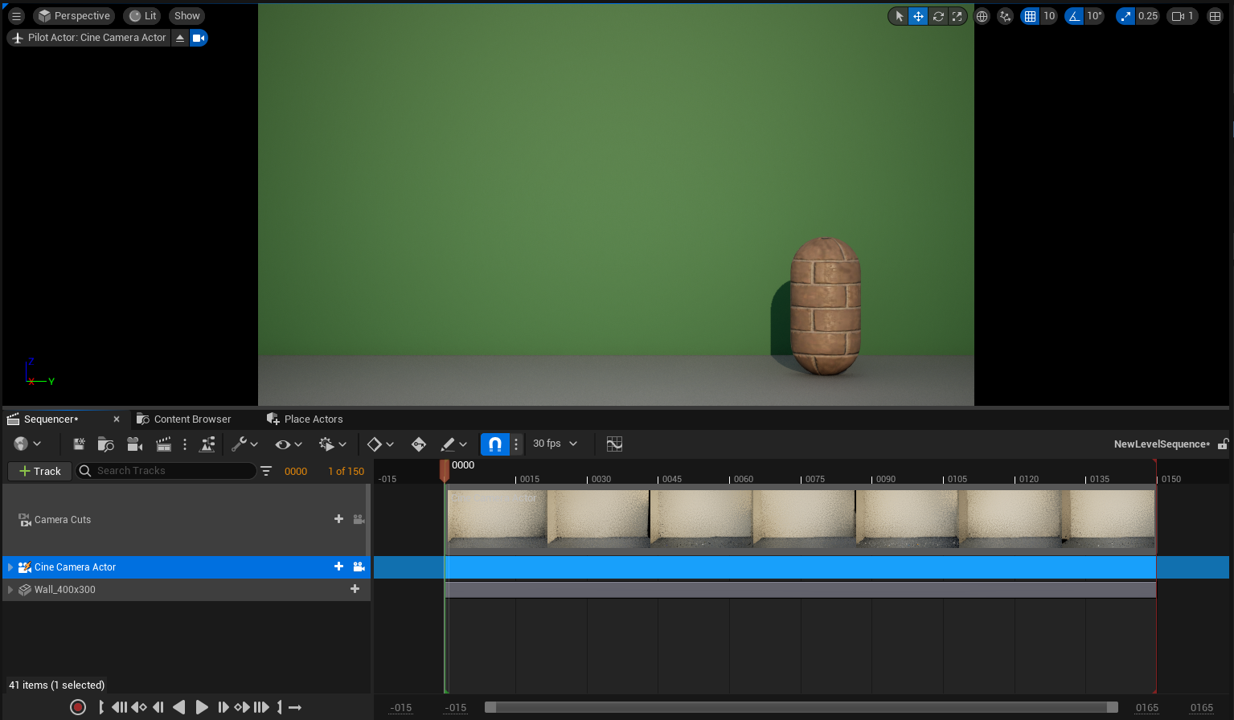1234x720 pixels.
Task: Click the Search Tracks input field
Action: [173, 471]
